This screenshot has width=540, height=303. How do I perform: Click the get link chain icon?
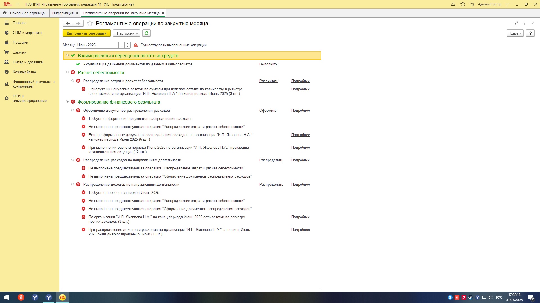515,23
